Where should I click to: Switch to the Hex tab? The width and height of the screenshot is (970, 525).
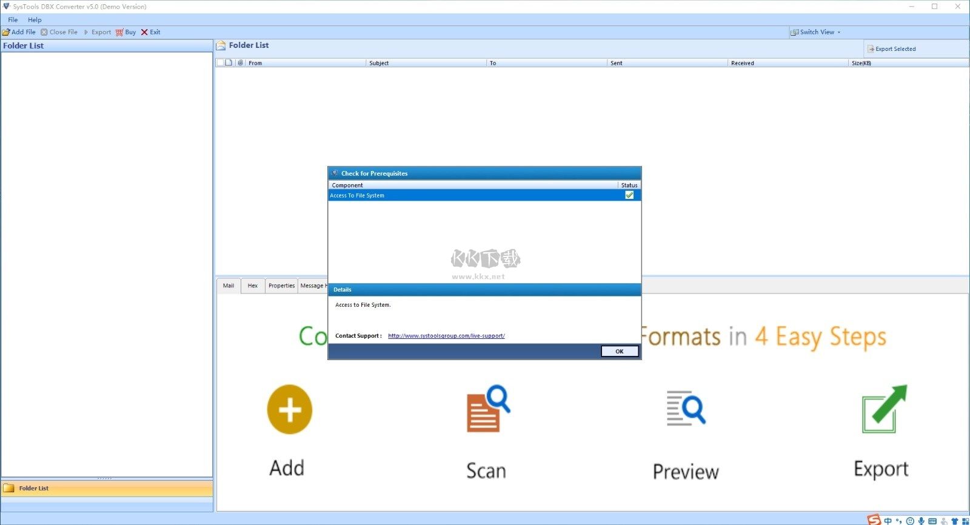click(253, 286)
